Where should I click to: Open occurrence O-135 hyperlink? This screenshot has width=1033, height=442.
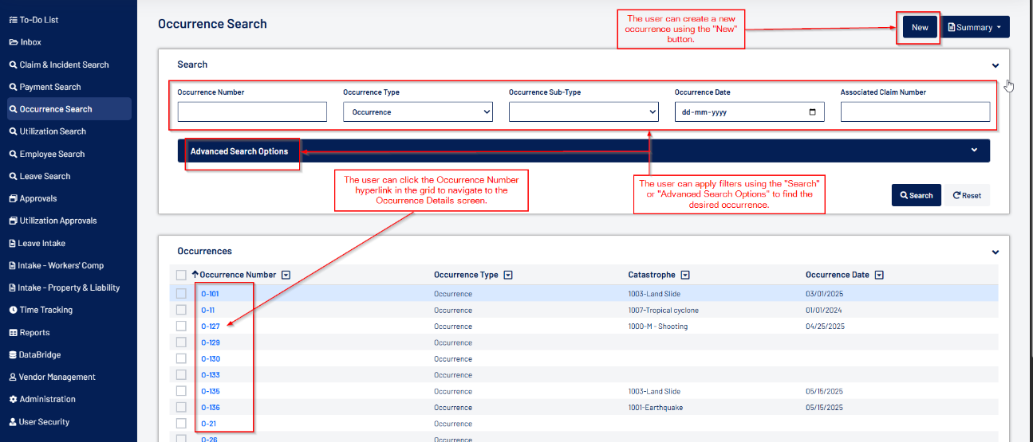coord(211,391)
